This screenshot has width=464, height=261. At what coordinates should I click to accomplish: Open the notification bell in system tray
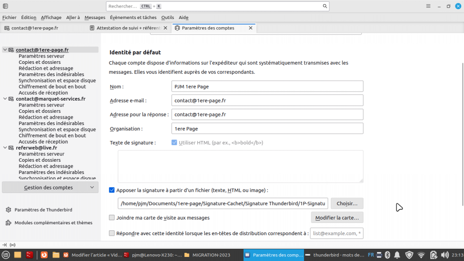(x=397, y=255)
